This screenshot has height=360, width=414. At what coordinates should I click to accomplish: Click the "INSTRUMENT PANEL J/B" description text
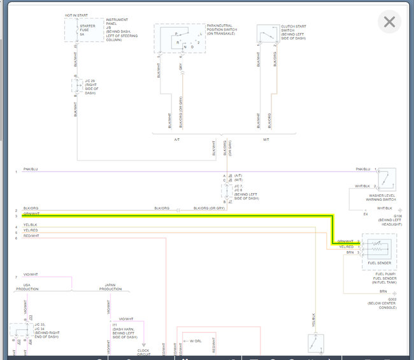click(122, 29)
